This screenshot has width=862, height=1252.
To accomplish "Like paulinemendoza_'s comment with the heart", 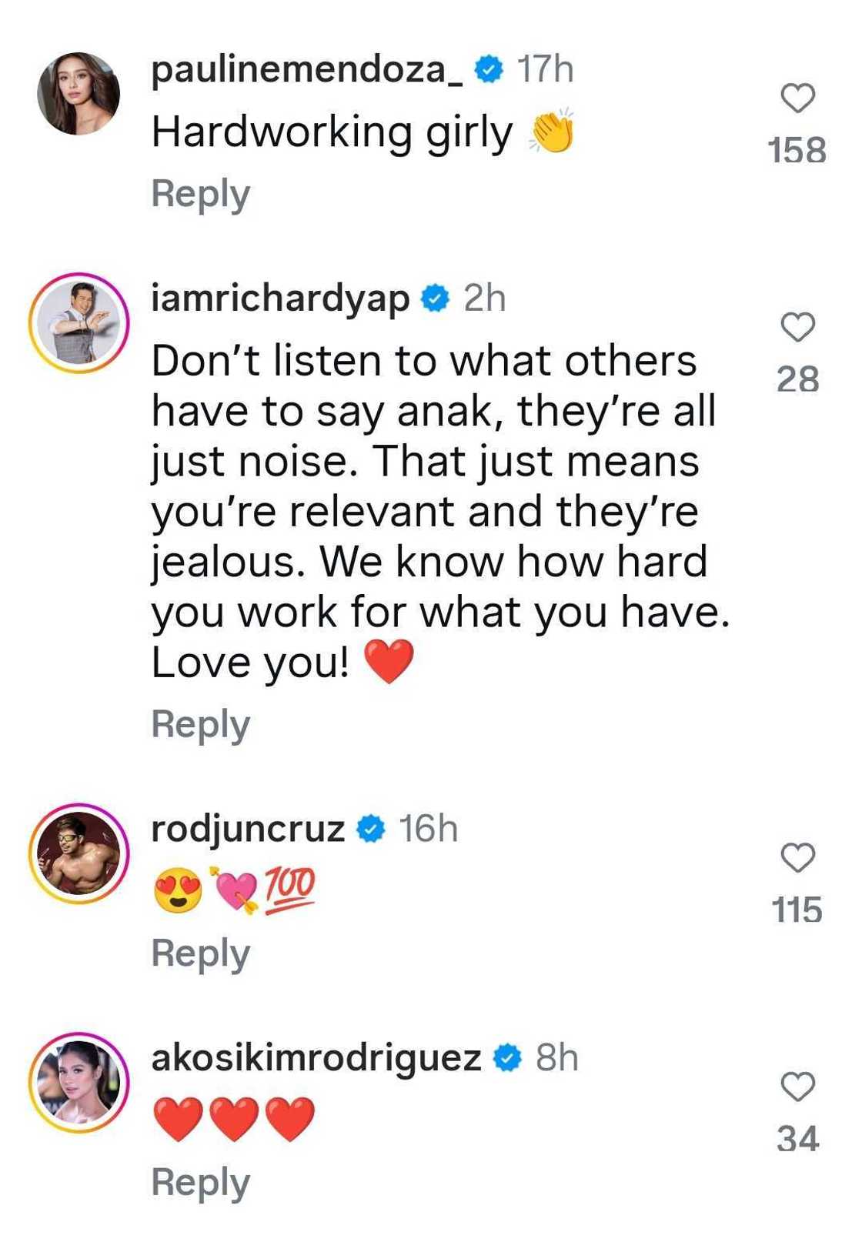I will tap(797, 98).
